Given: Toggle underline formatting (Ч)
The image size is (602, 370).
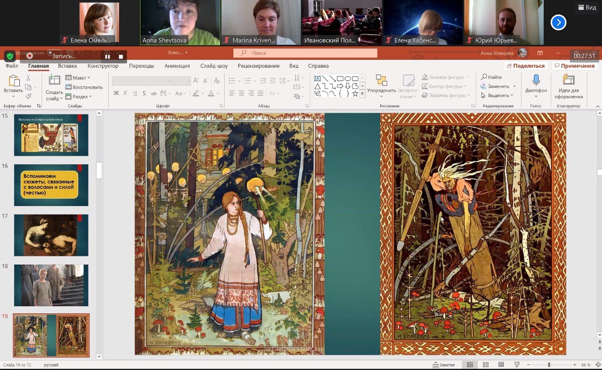Looking at the screenshot, I should tap(135, 93).
